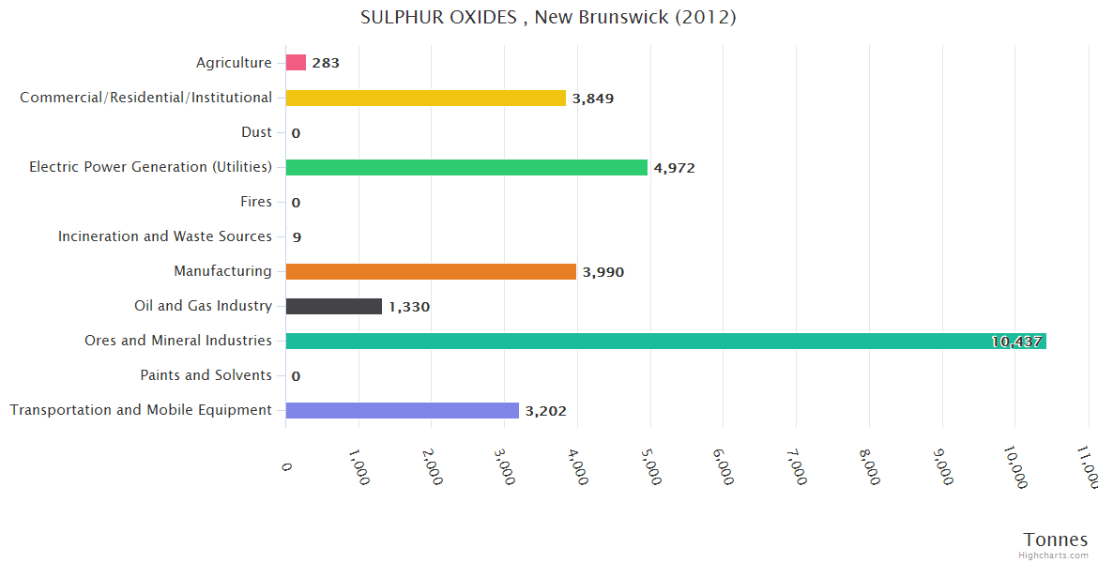Select the purple Transportation and Mobile Equipment bar

click(x=402, y=410)
